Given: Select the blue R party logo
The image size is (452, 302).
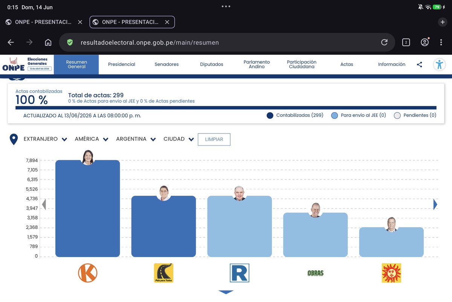Looking at the screenshot, I should 240,273.
